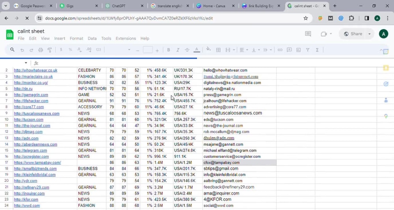Open the Keep side panel icon

click(x=386, y=68)
